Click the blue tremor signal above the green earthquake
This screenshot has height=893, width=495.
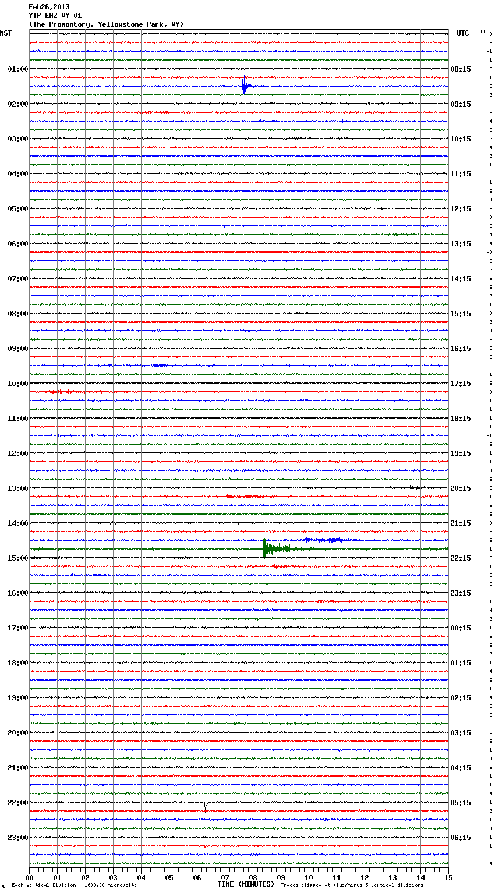(x=330, y=540)
